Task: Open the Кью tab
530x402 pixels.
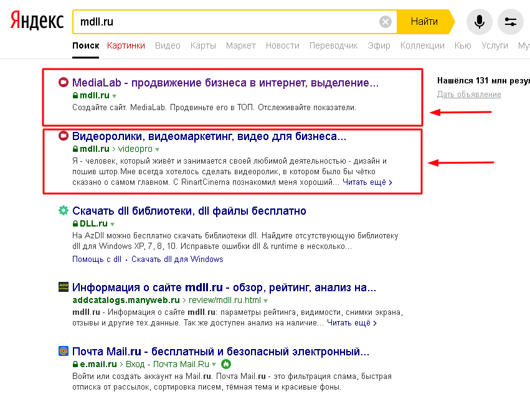Action: 463,45
